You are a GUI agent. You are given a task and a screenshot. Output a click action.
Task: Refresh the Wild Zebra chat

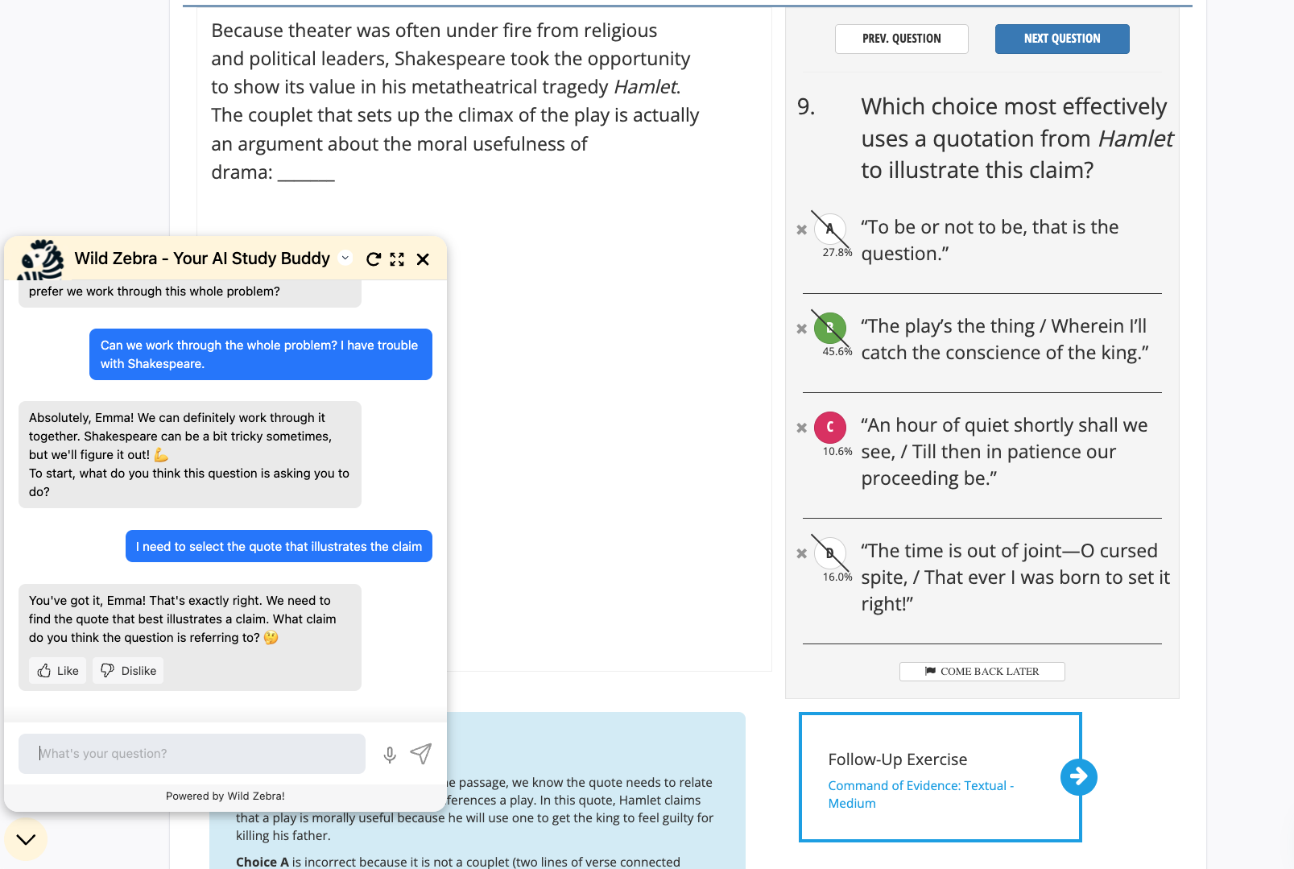(373, 259)
